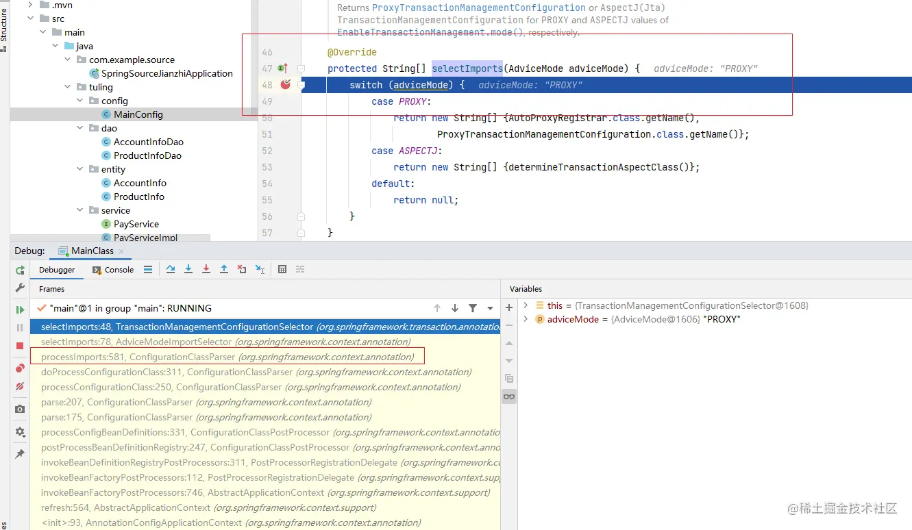Remove the selected watch with the minus icon
Viewport: 912px width, 530px height.
[x=509, y=326]
